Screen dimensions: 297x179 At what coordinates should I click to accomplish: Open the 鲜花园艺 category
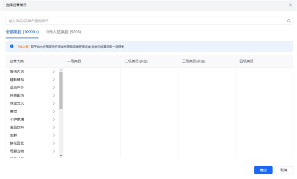32,143
